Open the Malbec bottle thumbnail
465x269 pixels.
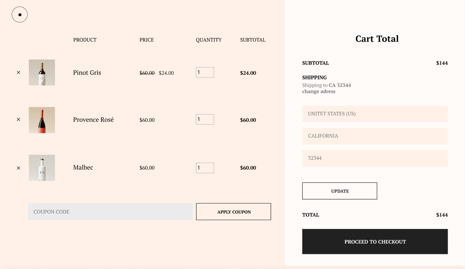[x=42, y=168]
